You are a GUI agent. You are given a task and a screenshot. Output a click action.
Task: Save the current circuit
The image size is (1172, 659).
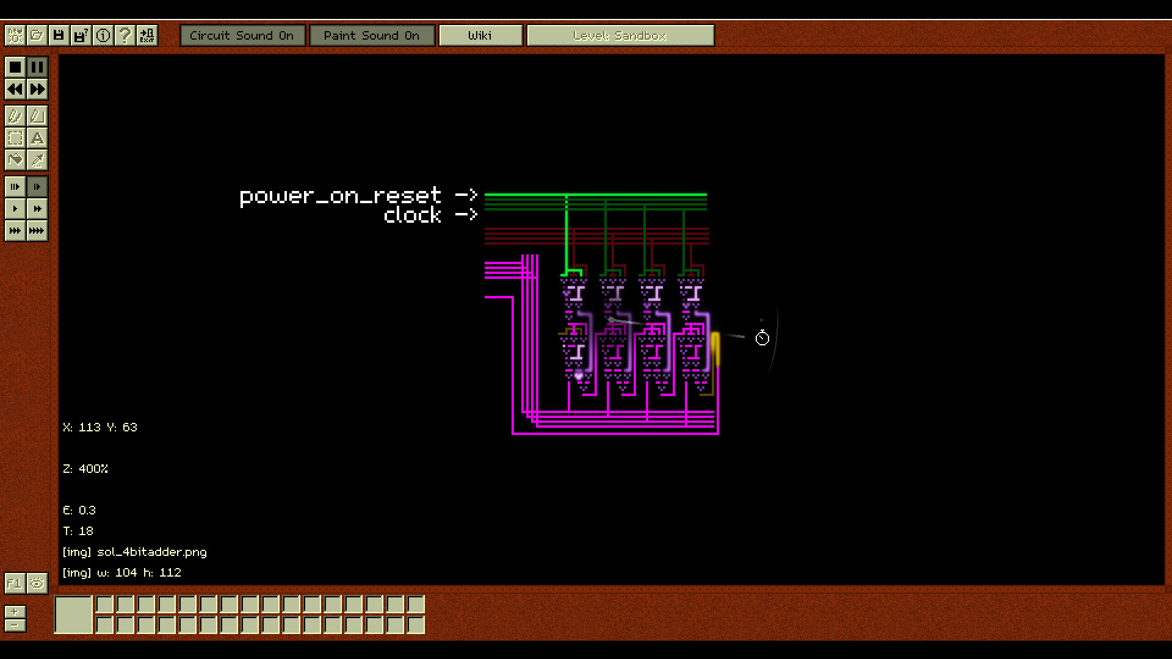coord(58,35)
